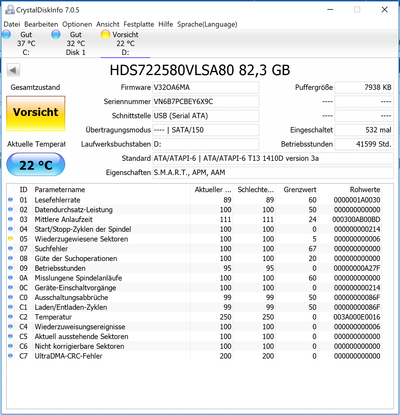Click the CrystalDiskInfo app icon in title bar

click(x=10, y=10)
